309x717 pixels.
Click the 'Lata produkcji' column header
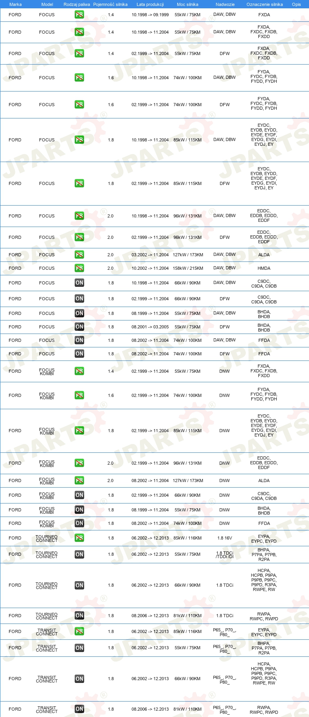click(x=150, y=4)
